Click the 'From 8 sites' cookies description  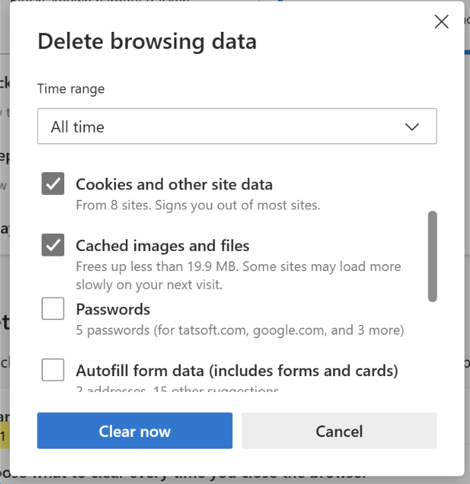pos(198,205)
